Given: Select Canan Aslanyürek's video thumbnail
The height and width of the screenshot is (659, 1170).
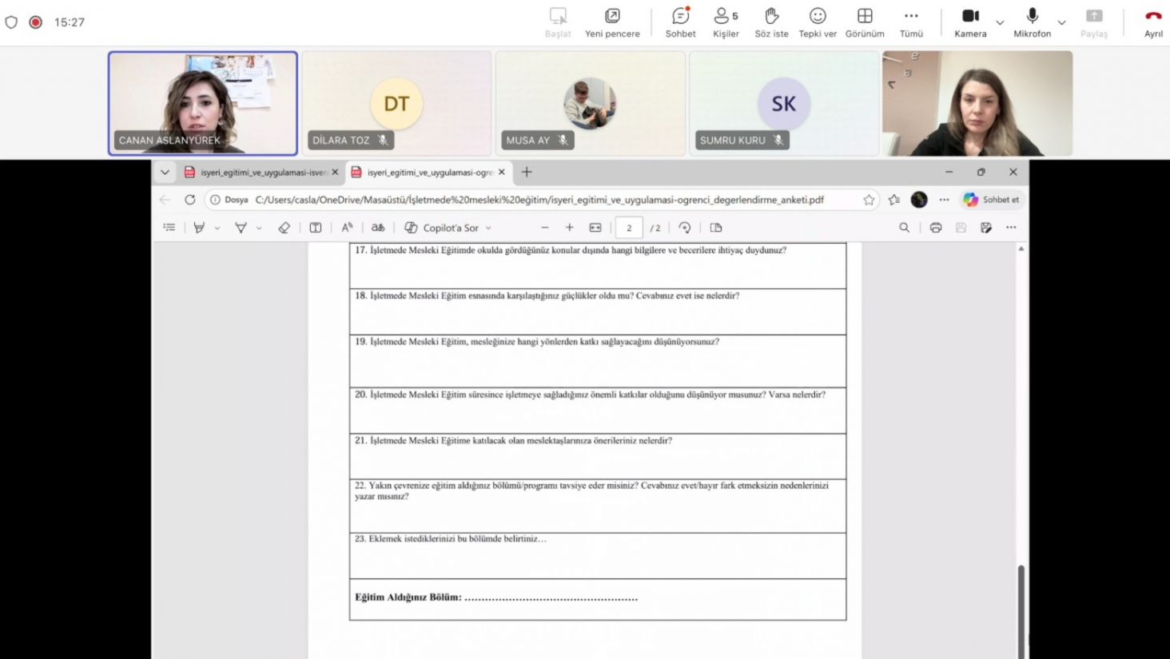Looking at the screenshot, I should 203,103.
